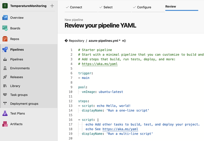Open Deployment groups under Pipelines

click(x=24, y=103)
